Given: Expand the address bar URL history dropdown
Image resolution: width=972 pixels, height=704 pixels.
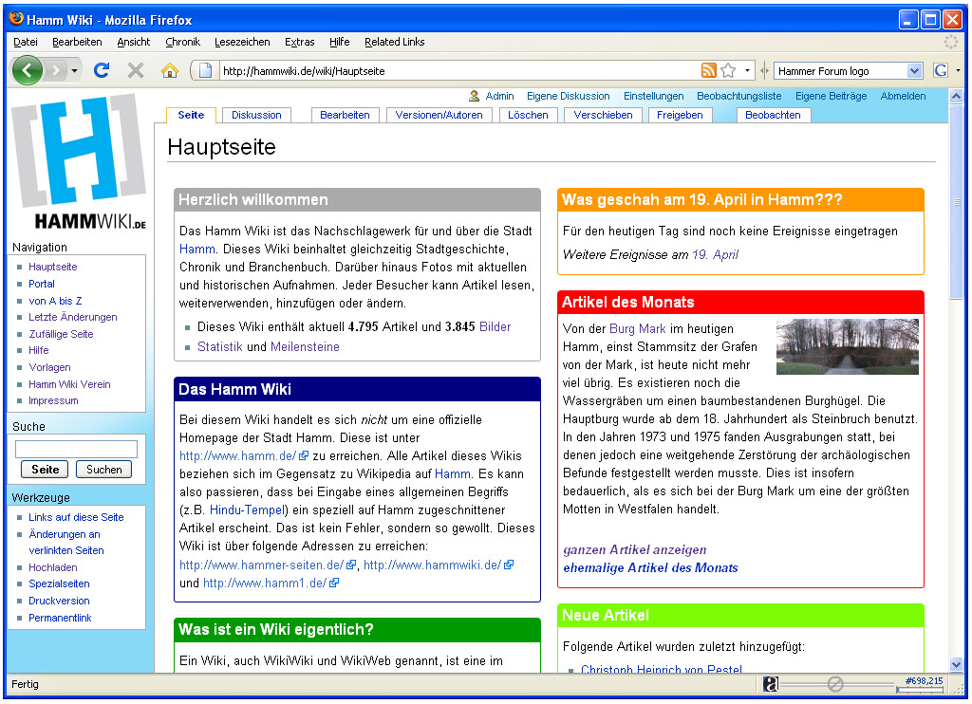Looking at the screenshot, I should point(748,70).
